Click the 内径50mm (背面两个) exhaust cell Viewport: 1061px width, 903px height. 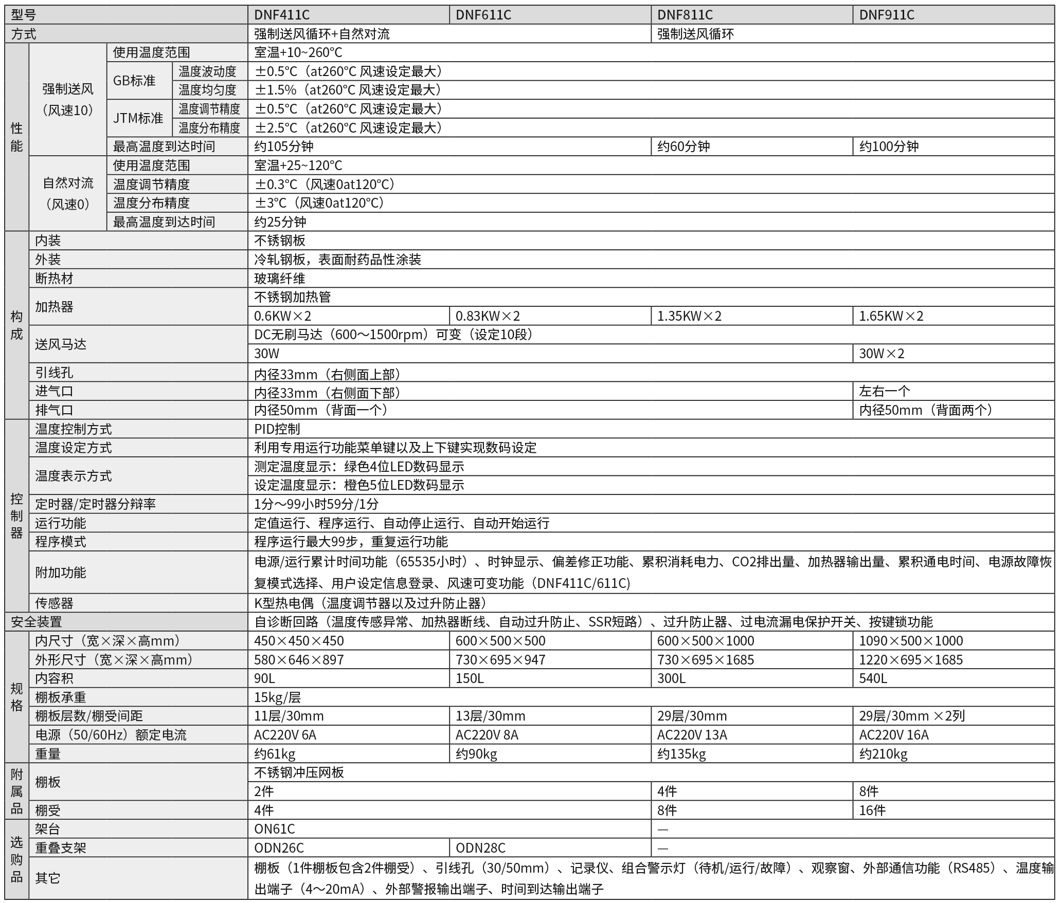[954, 410]
